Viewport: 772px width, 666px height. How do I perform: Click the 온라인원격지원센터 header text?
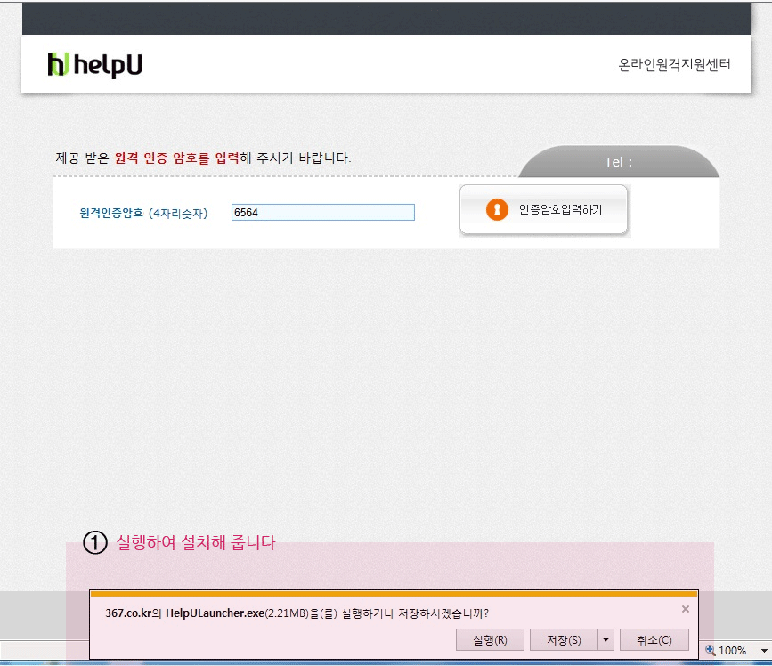(674, 65)
